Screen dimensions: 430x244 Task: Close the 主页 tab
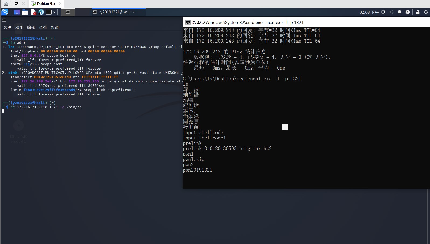[x=23, y=3]
